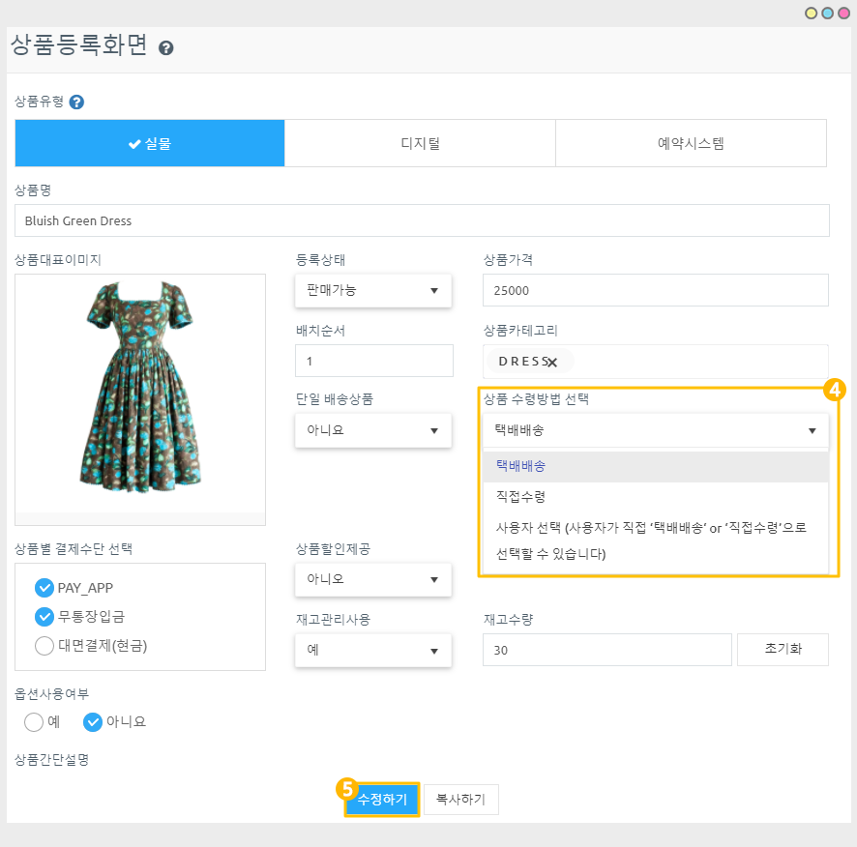Enable 대면결제(현금) payment option

click(44, 646)
